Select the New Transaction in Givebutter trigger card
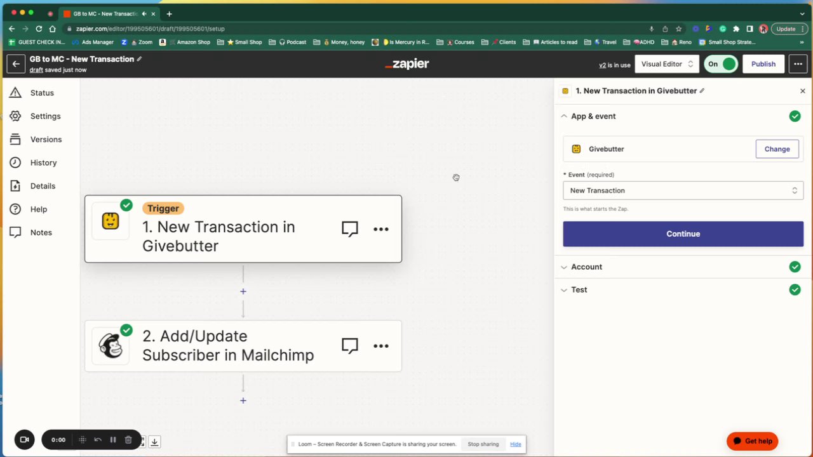Screen dimensions: 813x457 pyautogui.click(x=243, y=229)
